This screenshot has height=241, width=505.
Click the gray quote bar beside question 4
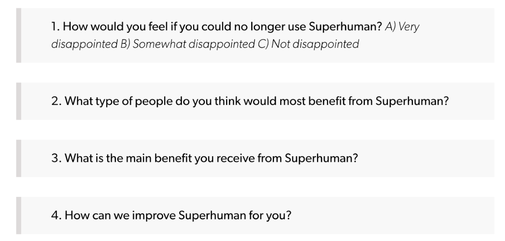point(19,216)
